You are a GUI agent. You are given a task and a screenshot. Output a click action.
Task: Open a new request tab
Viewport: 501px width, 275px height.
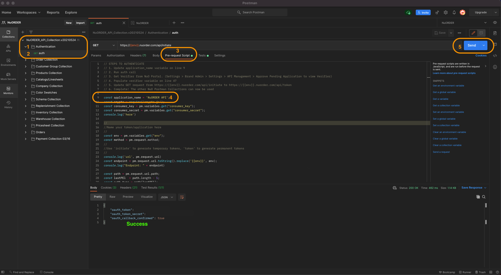coord(174,23)
